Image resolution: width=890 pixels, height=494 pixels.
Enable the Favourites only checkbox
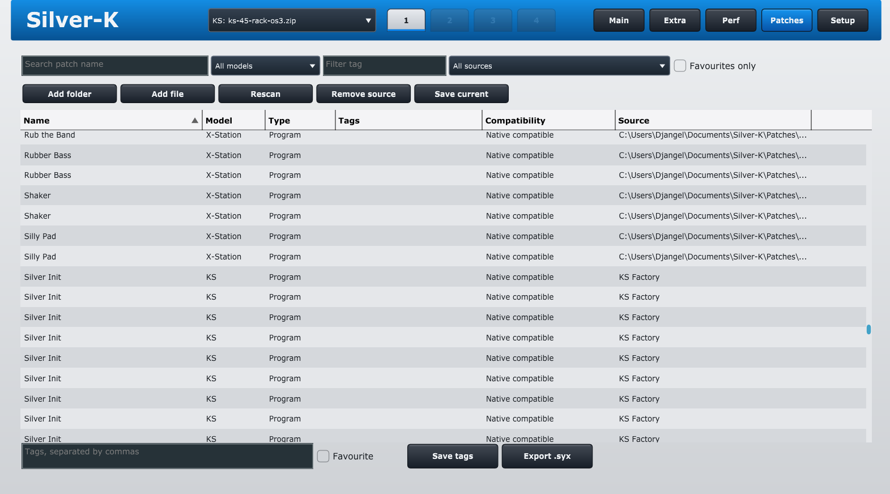[x=680, y=66]
